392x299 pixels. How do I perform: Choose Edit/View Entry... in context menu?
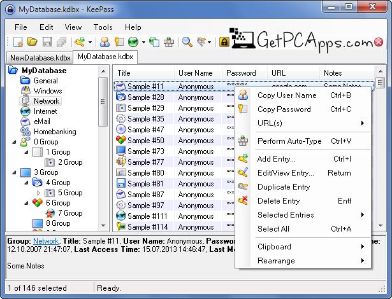[x=303, y=173]
